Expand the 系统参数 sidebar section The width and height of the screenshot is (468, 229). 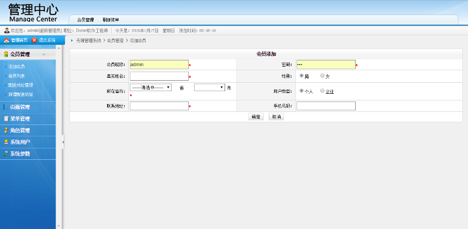coord(28,154)
